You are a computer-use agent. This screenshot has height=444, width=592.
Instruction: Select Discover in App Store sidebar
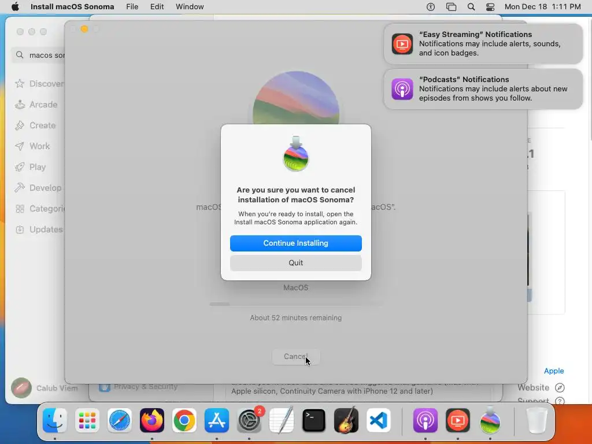tap(39, 83)
